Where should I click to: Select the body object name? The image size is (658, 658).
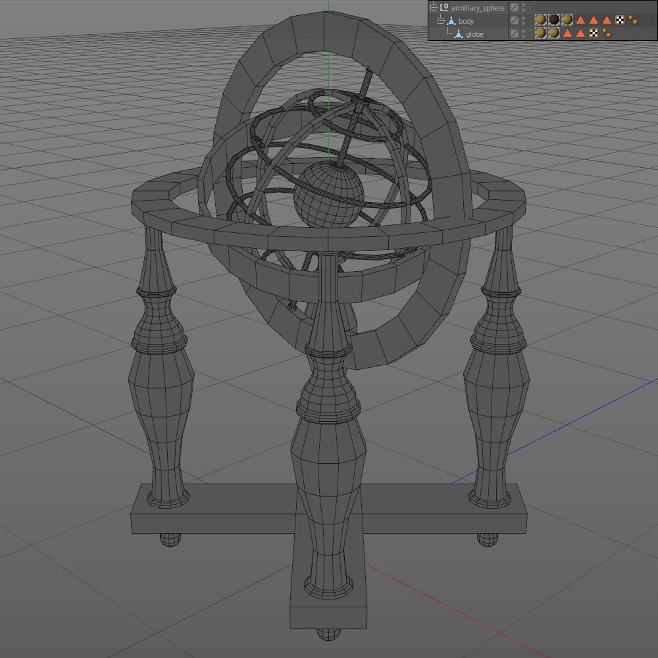coord(467,21)
